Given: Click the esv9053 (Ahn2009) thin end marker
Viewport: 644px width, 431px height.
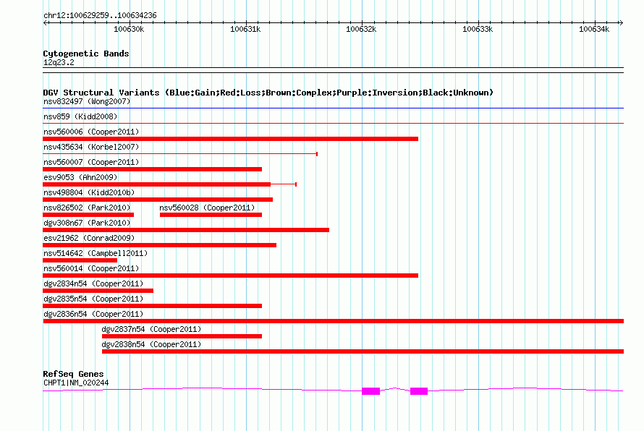Looking at the screenshot, I should [x=296, y=184].
